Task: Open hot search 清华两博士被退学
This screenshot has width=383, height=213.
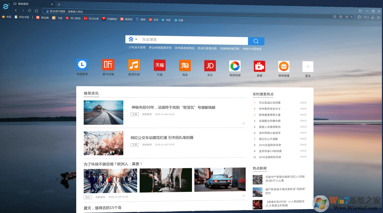Action: point(270,133)
